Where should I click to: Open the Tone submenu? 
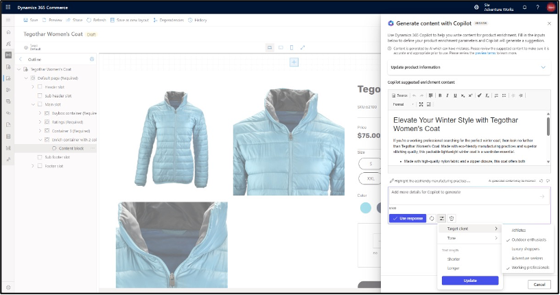click(x=469, y=238)
